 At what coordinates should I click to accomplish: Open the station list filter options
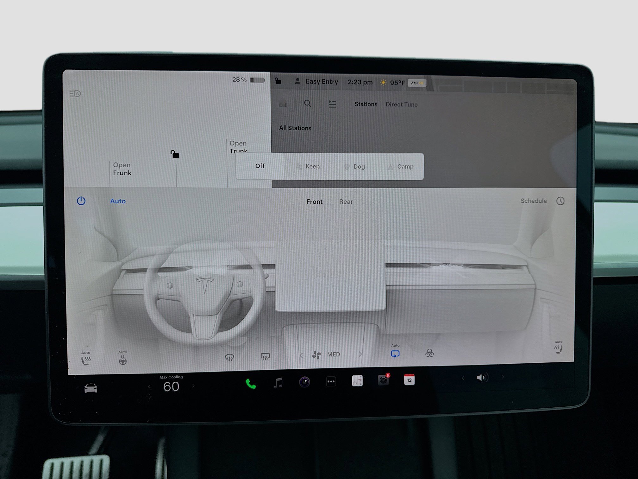click(x=332, y=104)
